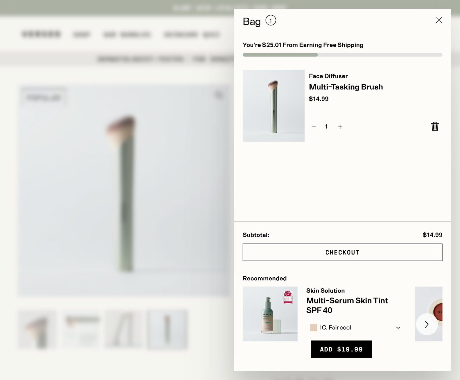Open Multi-Tasking Brush product title link
Screen dimensions: 460x380
click(x=346, y=87)
